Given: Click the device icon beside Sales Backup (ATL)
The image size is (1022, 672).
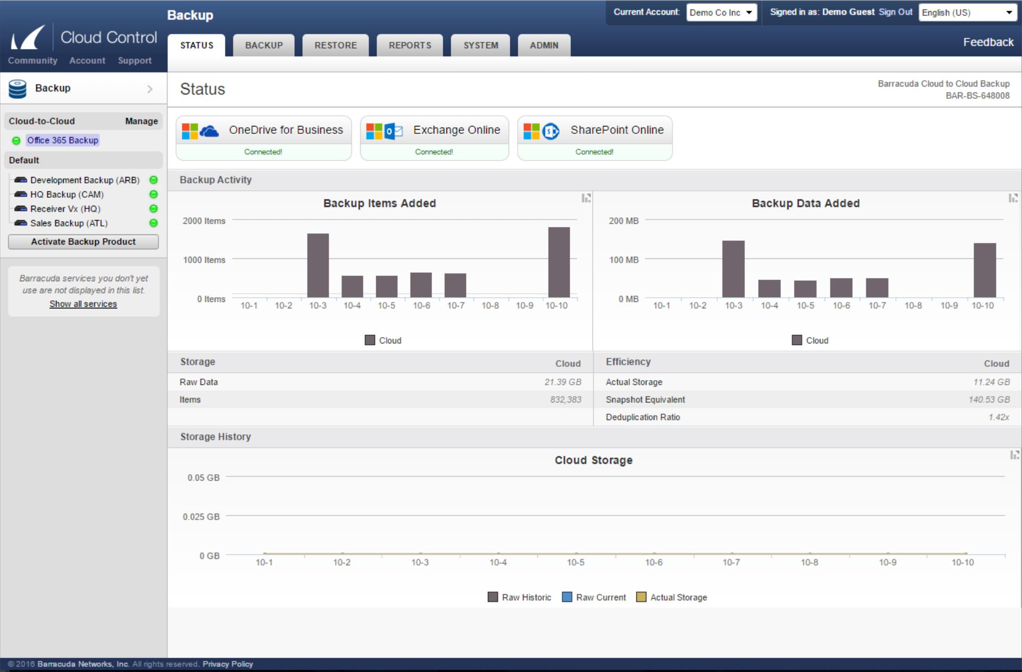Looking at the screenshot, I should click(x=21, y=223).
